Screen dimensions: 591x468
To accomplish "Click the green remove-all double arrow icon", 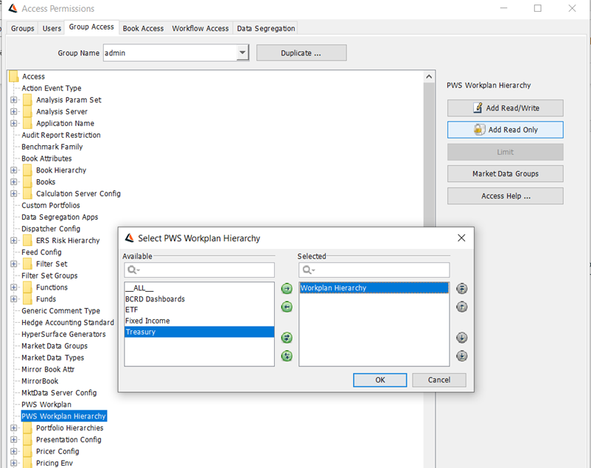I will point(287,356).
